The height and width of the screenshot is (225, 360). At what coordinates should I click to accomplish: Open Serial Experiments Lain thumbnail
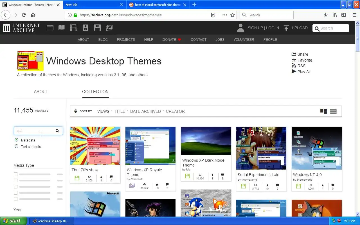coord(261,148)
